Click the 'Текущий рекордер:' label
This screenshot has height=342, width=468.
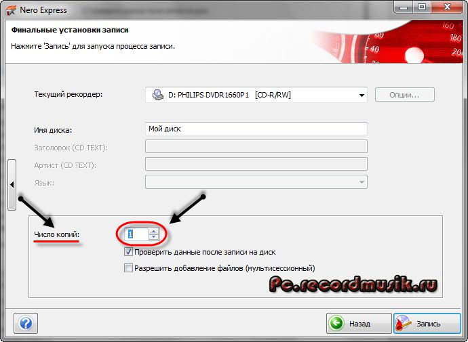click(69, 94)
